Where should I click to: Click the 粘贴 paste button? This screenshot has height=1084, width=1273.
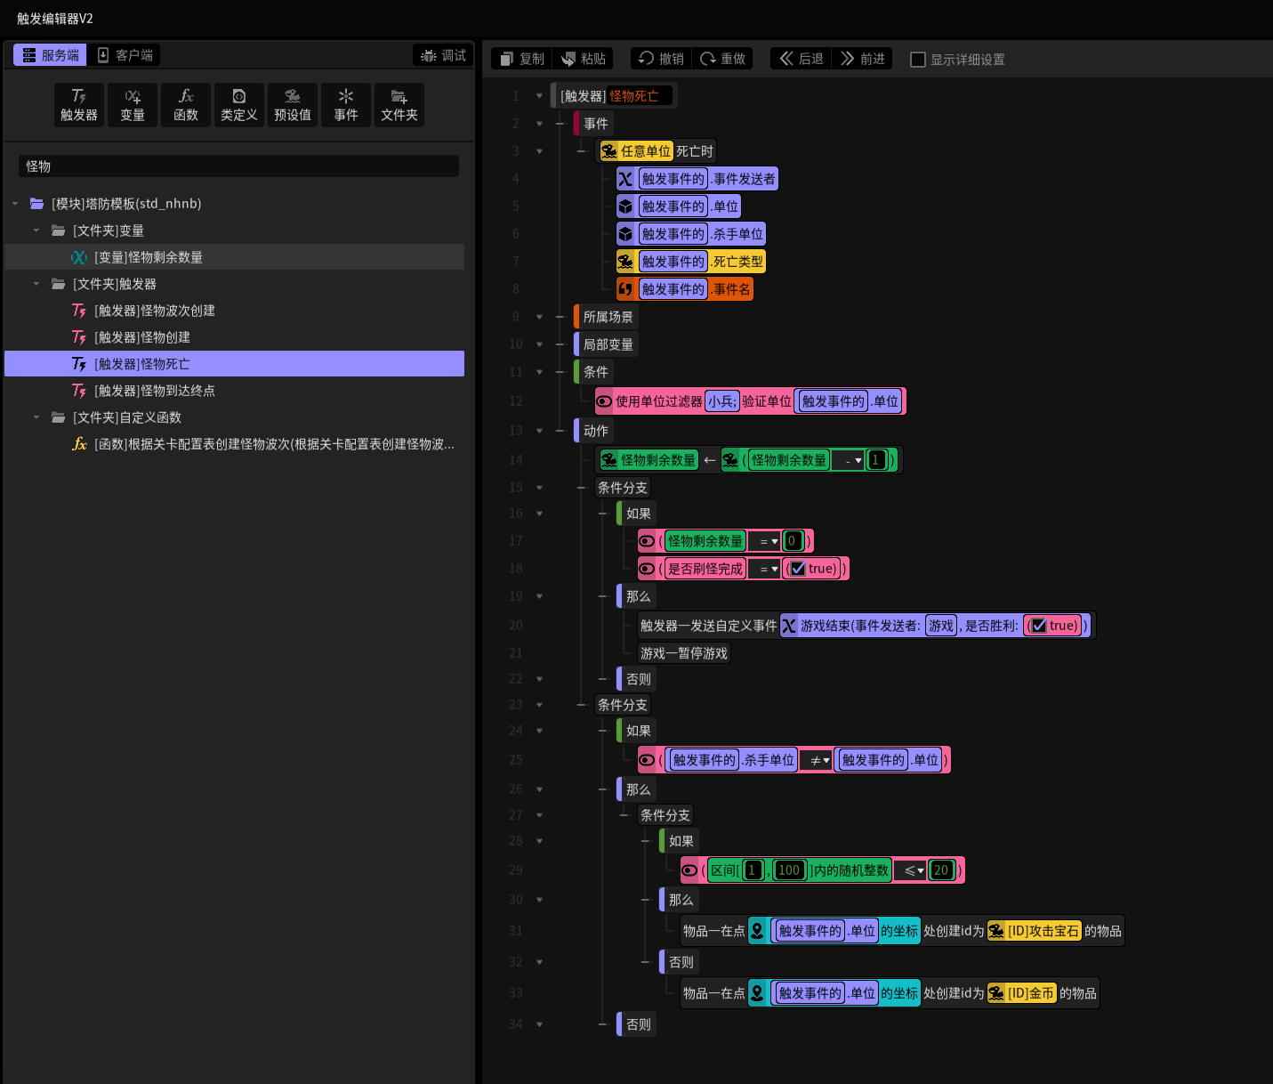coord(583,59)
